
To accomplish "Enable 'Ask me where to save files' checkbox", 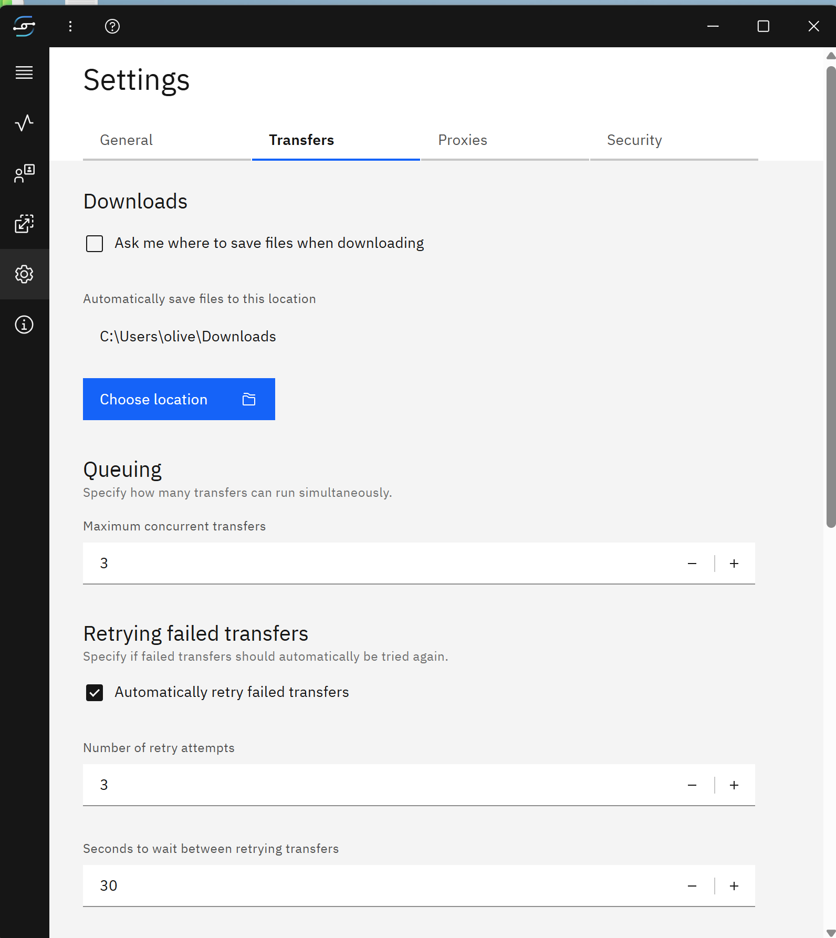I will click(x=95, y=244).
